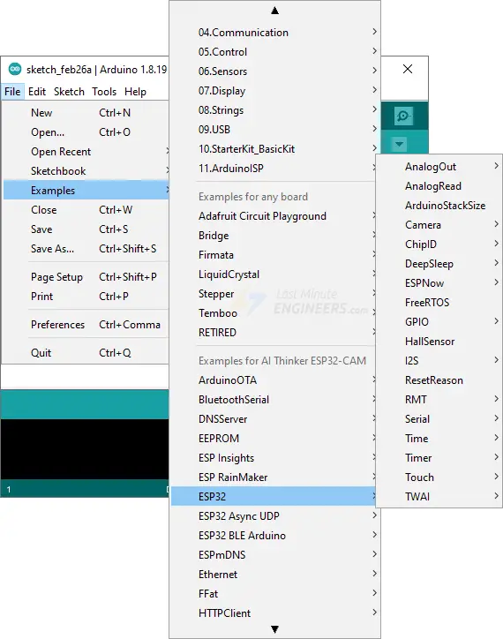Screen dimensions: 503x639
Task: Open Touch examples submenu
Action: (x=439, y=477)
